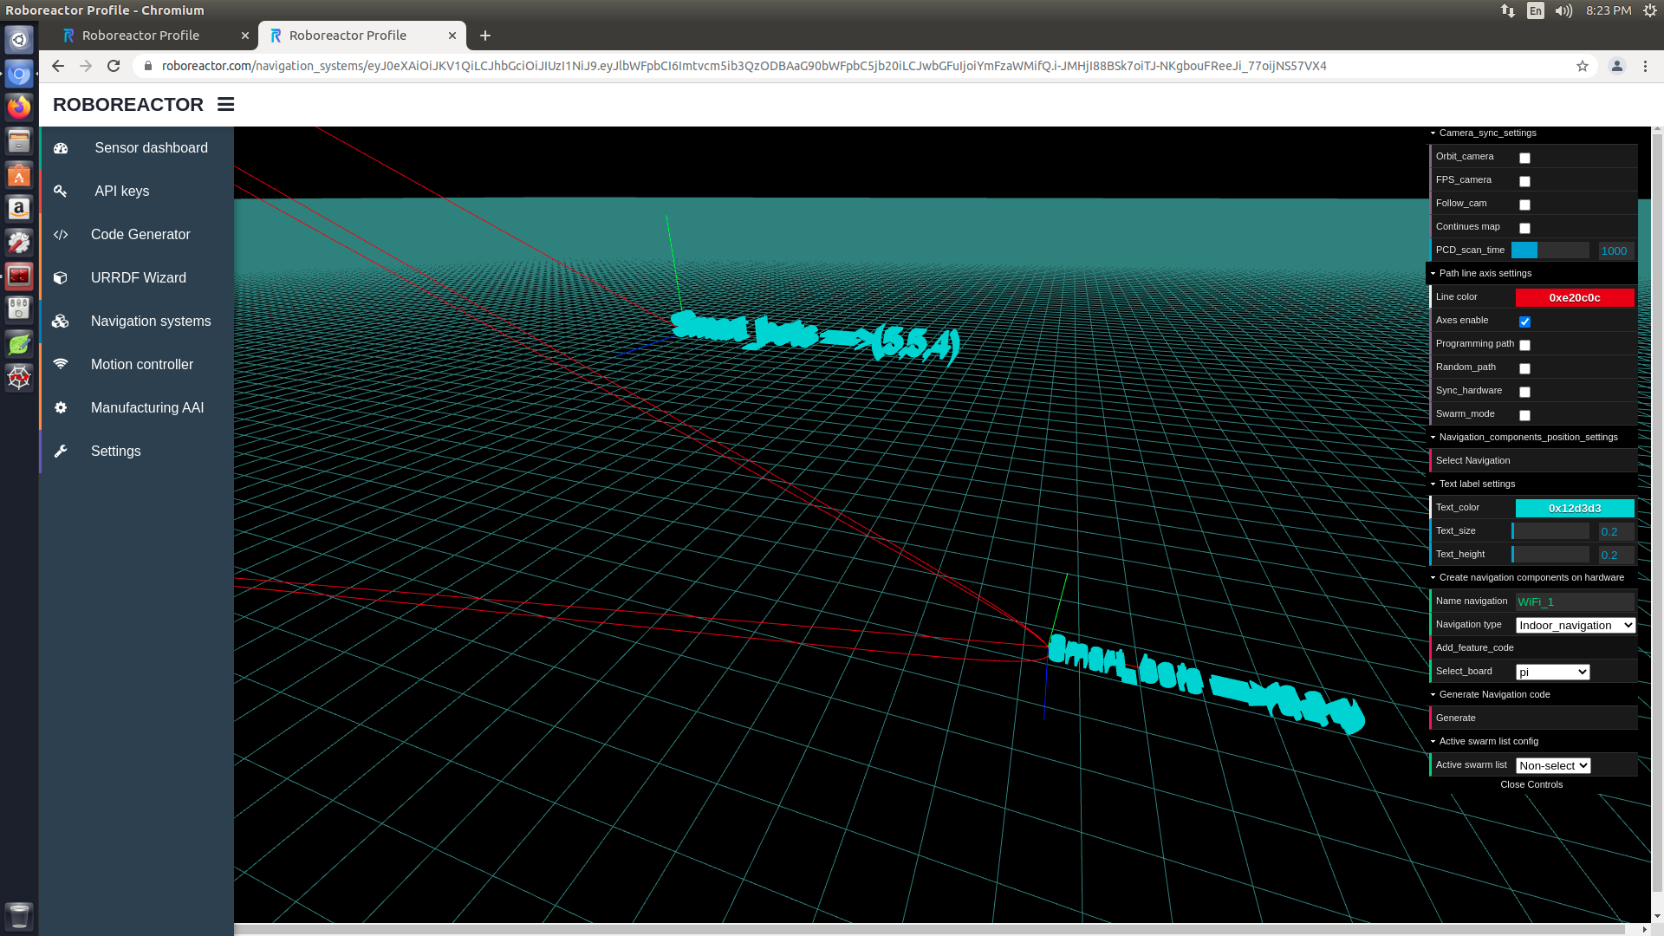This screenshot has height=936, width=1664.
Task: Enable the FPS_camera checkbox
Action: 1524,181
